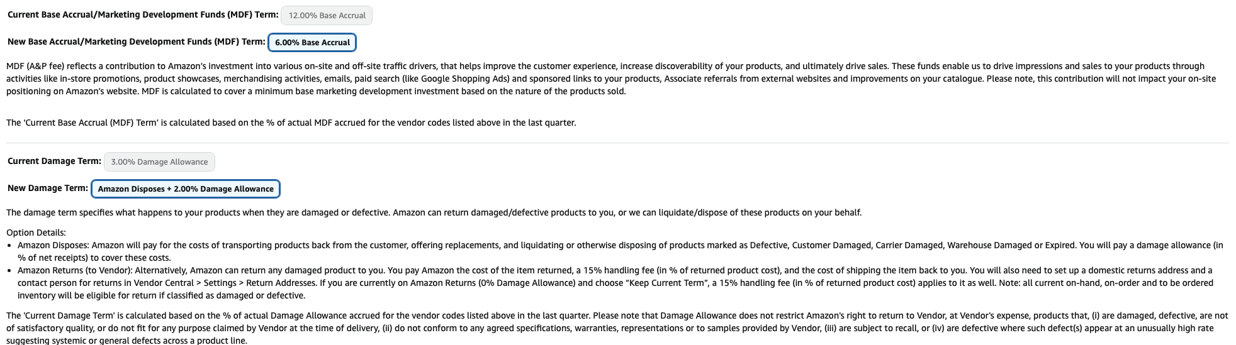This screenshot has width=1236, height=345.
Task: Click the Amazon Returns bullet point marker
Action: pos(9,271)
